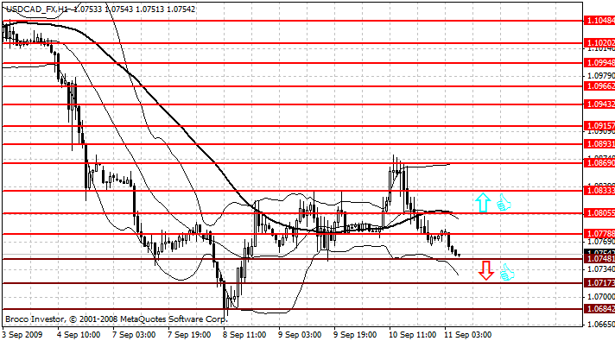Viewport: 615px width, 341px height.
Task: Select the 1.0966 price label
Action: click(599, 85)
